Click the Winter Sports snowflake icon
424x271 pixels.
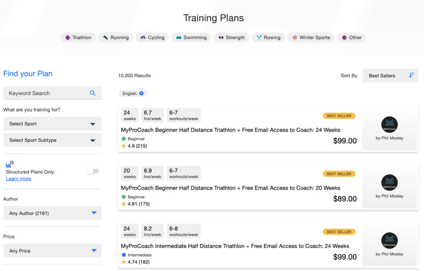pyautogui.click(x=295, y=37)
